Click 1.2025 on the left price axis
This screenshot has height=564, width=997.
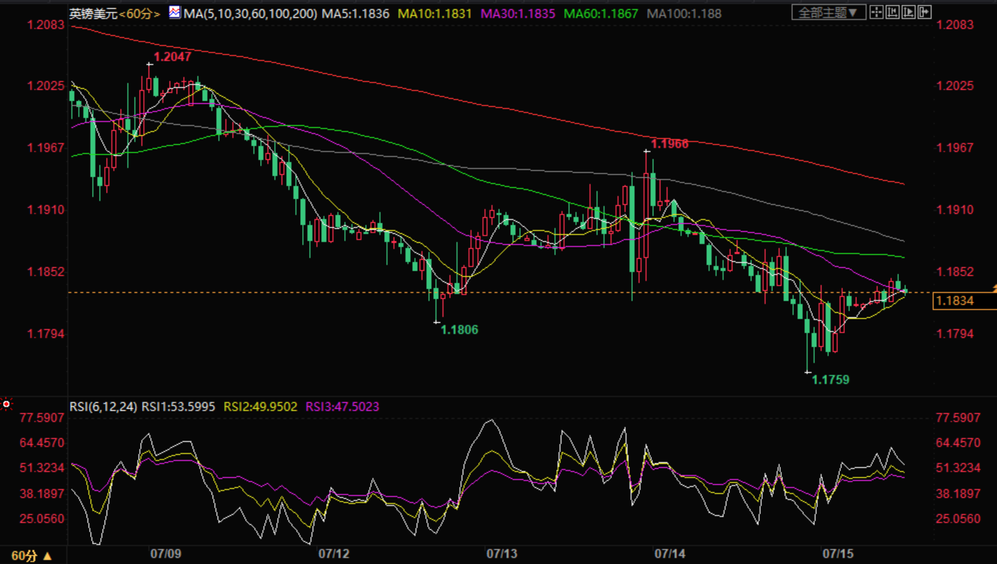pos(45,85)
